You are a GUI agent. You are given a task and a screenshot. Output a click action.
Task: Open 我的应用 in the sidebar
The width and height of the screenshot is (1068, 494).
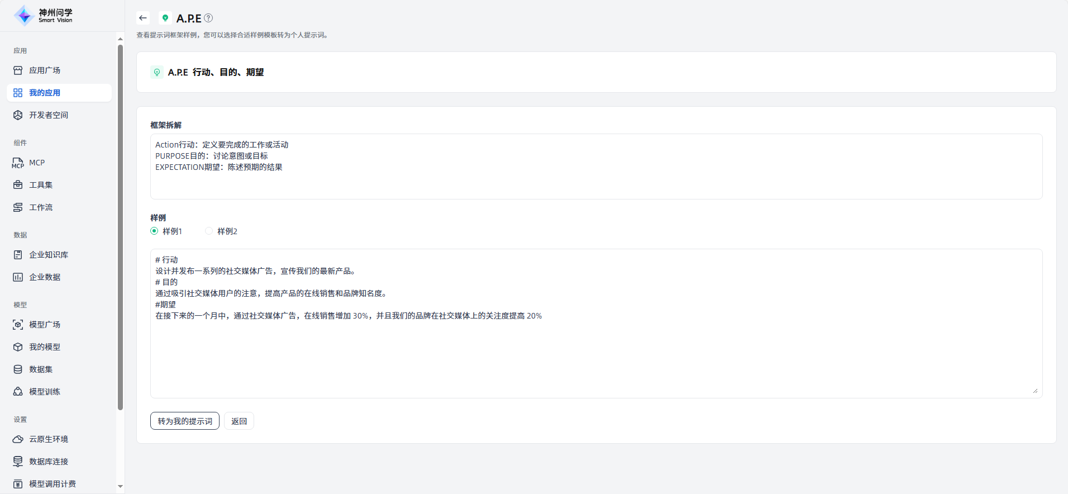[45, 93]
